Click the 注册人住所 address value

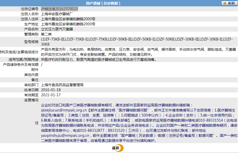click(68, 19)
